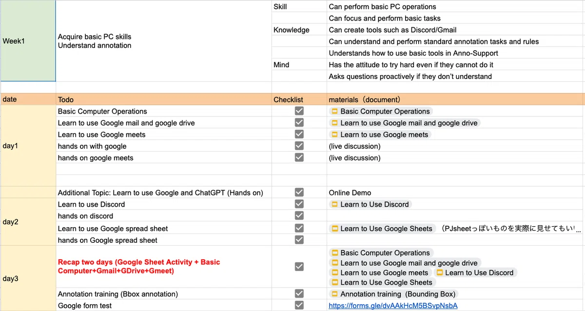Open day1 Learn to use Google mail and google drive chip
Image resolution: width=585 pixels, height=311 pixels.
[405, 123]
